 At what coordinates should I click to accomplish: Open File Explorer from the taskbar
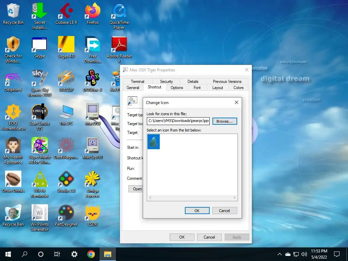point(108,254)
